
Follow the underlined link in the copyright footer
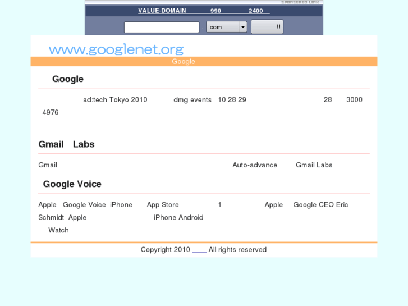200,250
